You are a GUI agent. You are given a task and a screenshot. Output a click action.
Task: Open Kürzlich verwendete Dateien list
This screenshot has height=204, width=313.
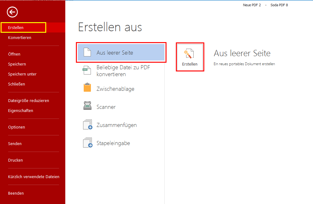click(x=34, y=177)
